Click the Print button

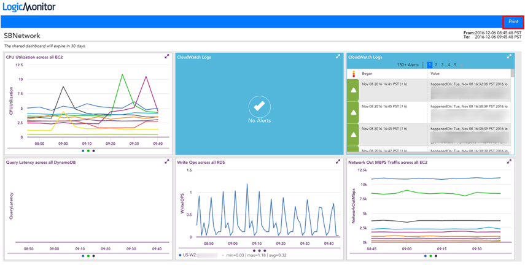tap(513, 21)
